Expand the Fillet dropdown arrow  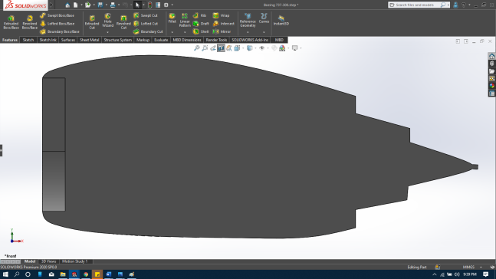[x=172, y=32]
